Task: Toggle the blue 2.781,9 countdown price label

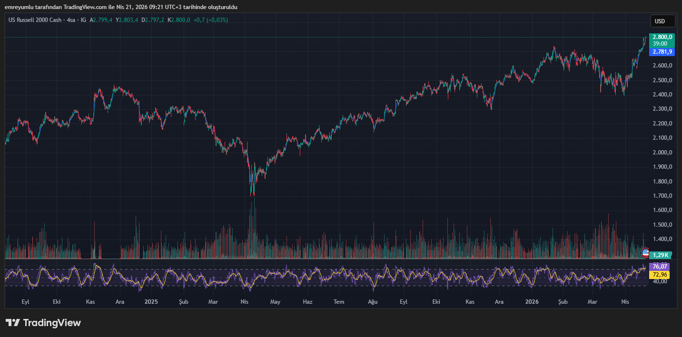Action: (x=662, y=52)
